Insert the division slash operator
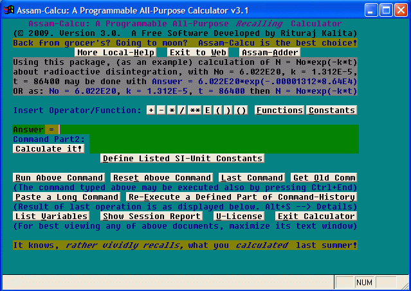411x291 pixels. (181, 110)
